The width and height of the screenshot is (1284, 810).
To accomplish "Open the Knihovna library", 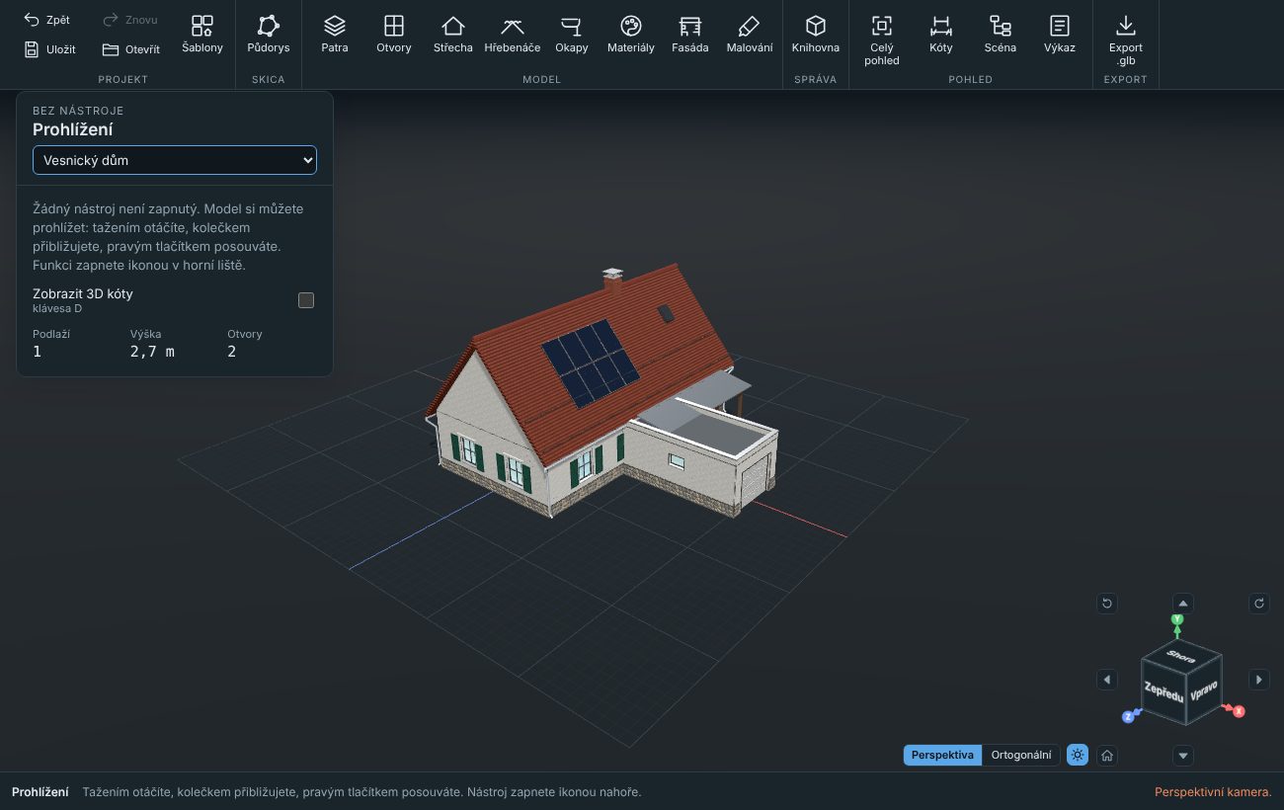I will [816, 35].
